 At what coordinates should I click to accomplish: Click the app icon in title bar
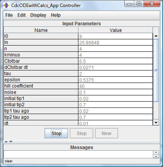6,5
